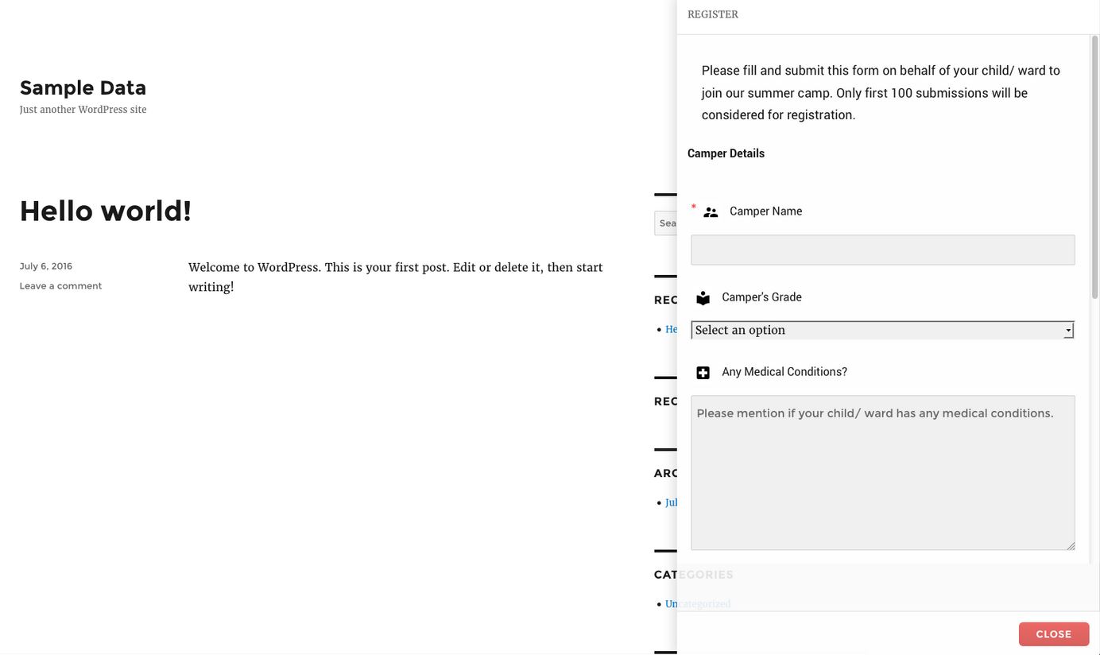Click the 'Camper Name' field label

point(765,211)
